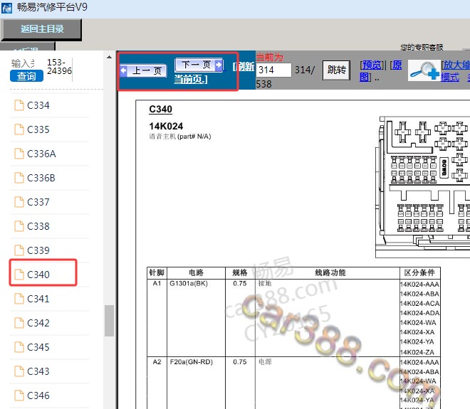
Task: Go to previous page with 上一页
Action: pos(143,71)
